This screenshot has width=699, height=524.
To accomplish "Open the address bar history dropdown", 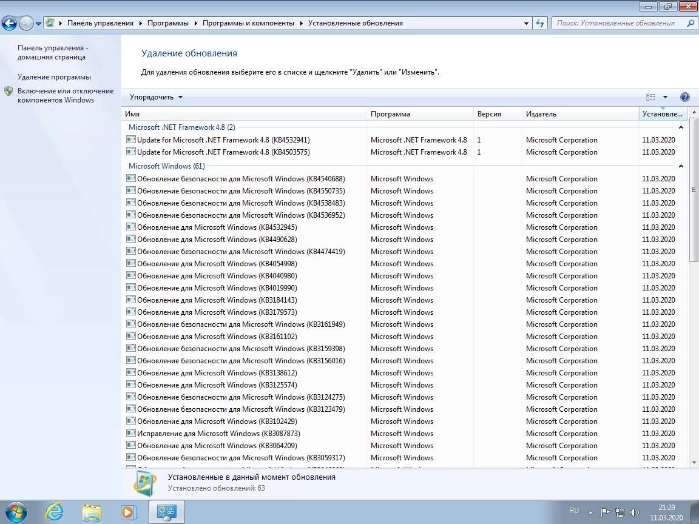I will pos(526,23).
